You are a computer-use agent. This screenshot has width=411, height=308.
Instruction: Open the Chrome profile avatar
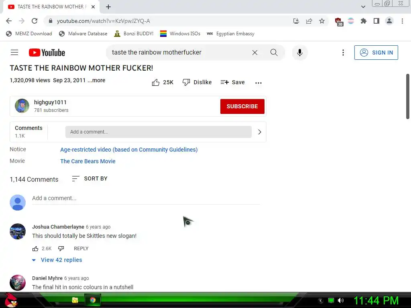[x=389, y=21]
